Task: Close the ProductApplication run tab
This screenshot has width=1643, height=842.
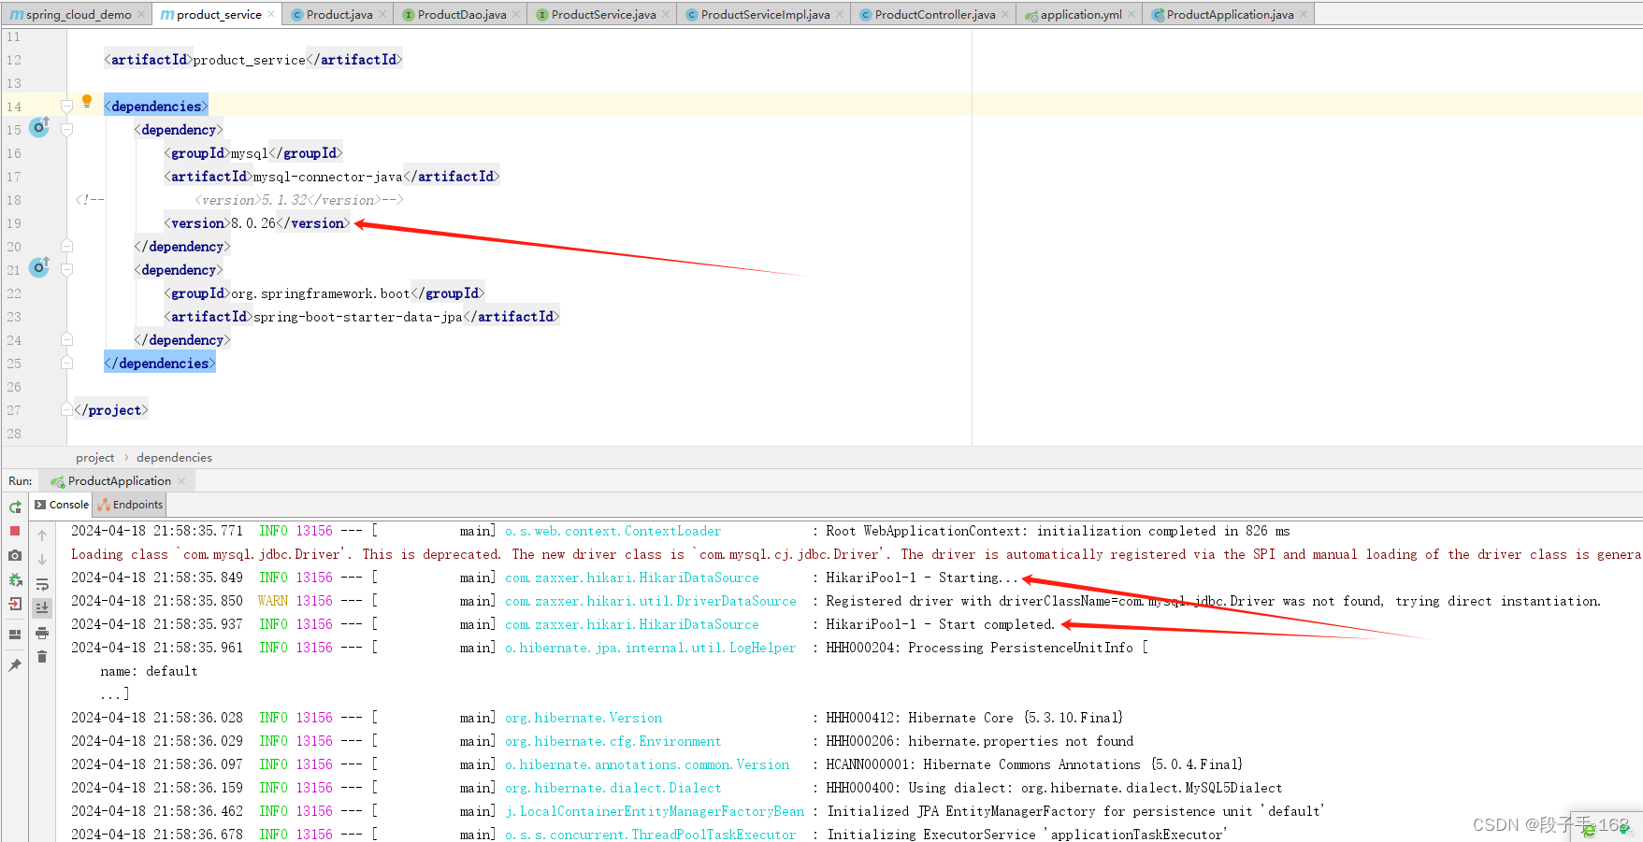Action: (x=181, y=481)
